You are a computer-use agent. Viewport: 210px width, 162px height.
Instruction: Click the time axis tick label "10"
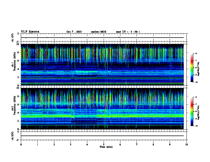click(x=186, y=145)
